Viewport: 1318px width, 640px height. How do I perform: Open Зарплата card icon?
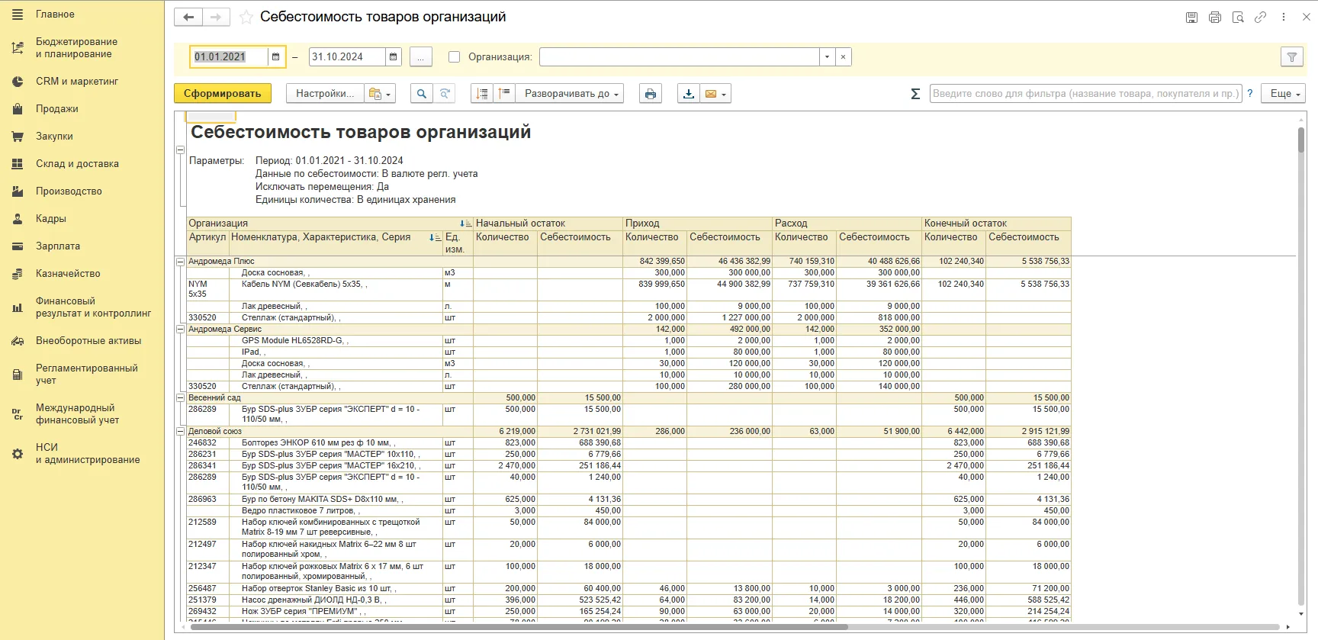(18, 246)
